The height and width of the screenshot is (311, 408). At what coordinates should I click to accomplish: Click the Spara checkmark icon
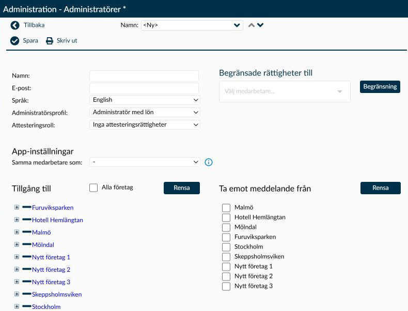click(14, 41)
